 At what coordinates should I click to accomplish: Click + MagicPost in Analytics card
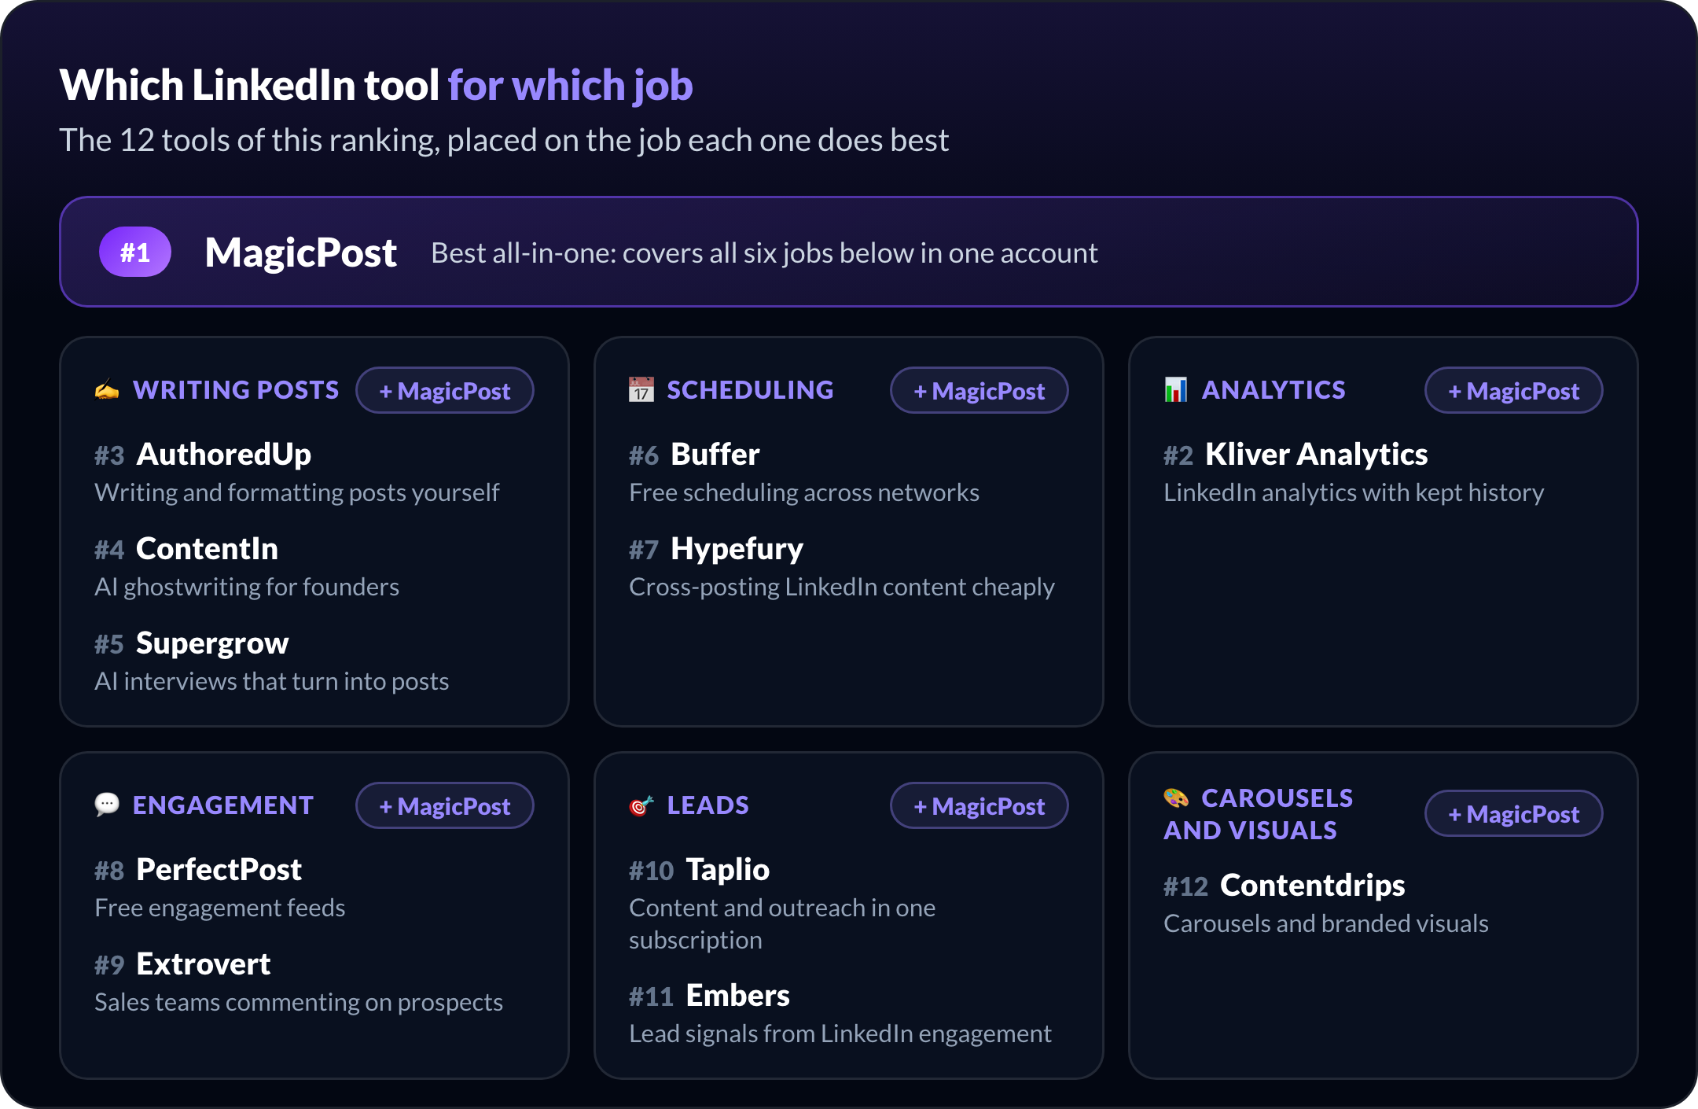point(1514,390)
